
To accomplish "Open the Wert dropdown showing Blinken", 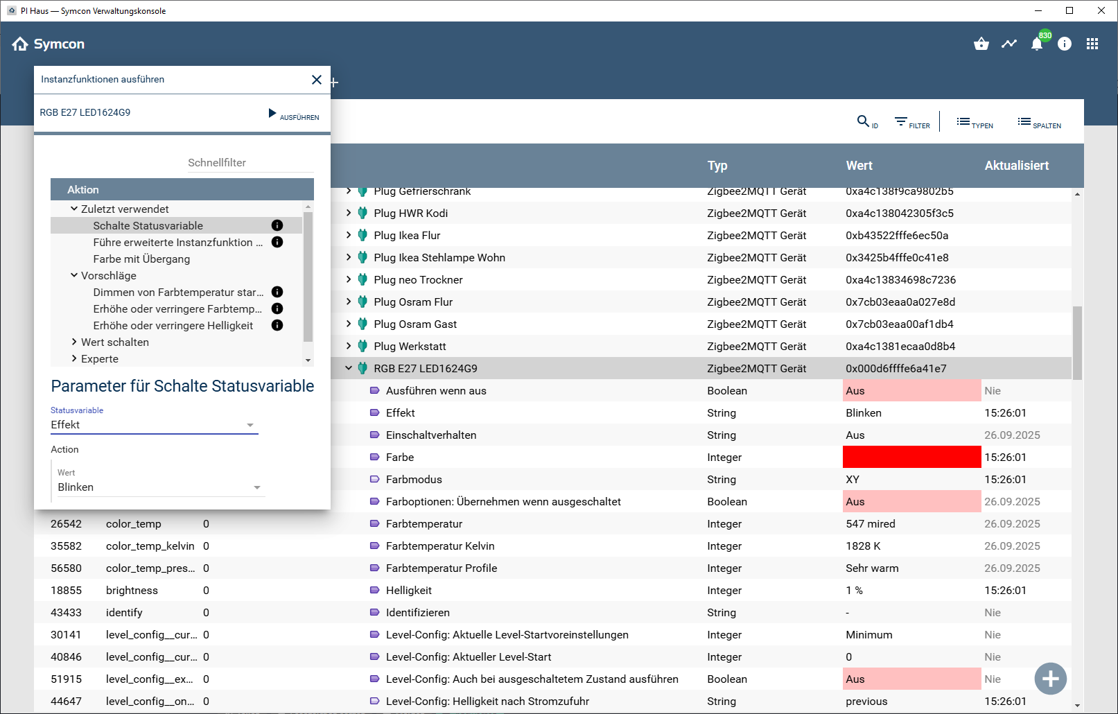I will point(159,487).
